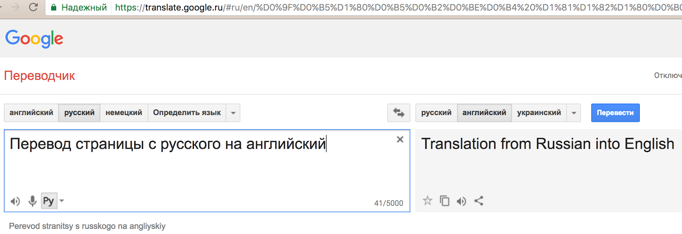Share the translation result
The height and width of the screenshot is (234, 682).
click(479, 201)
